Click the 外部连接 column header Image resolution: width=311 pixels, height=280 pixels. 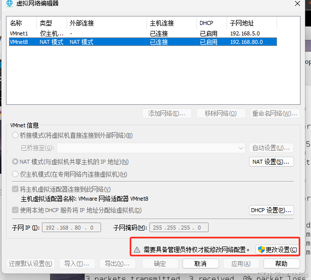click(106, 23)
